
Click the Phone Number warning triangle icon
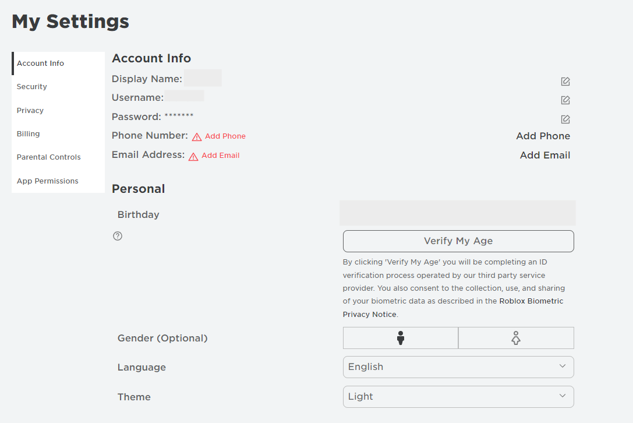click(197, 137)
